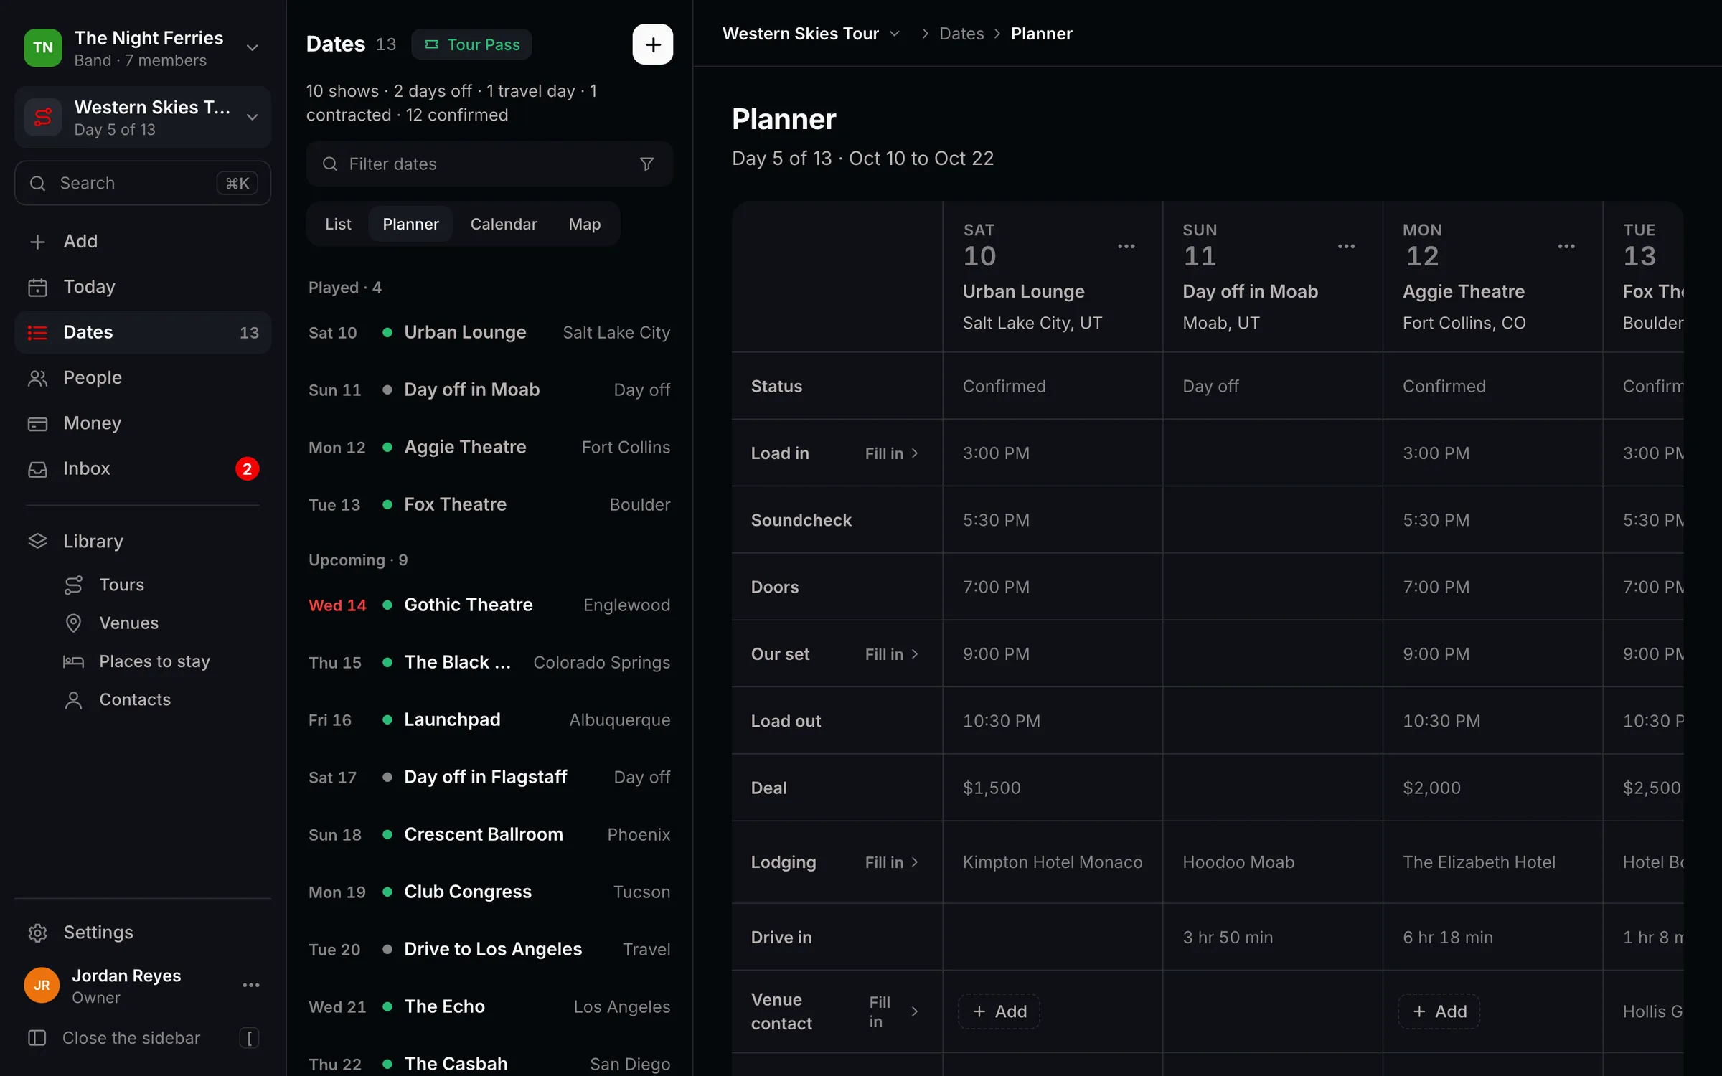Select Drive to Los Angeles travel day
The width and height of the screenshot is (1722, 1076).
489,949
